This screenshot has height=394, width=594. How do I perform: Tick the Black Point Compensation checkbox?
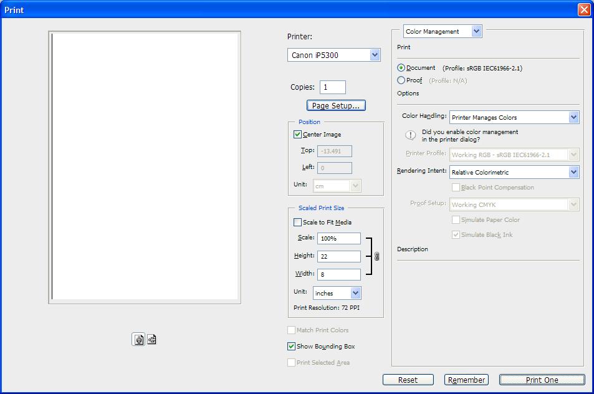coord(456,188)
